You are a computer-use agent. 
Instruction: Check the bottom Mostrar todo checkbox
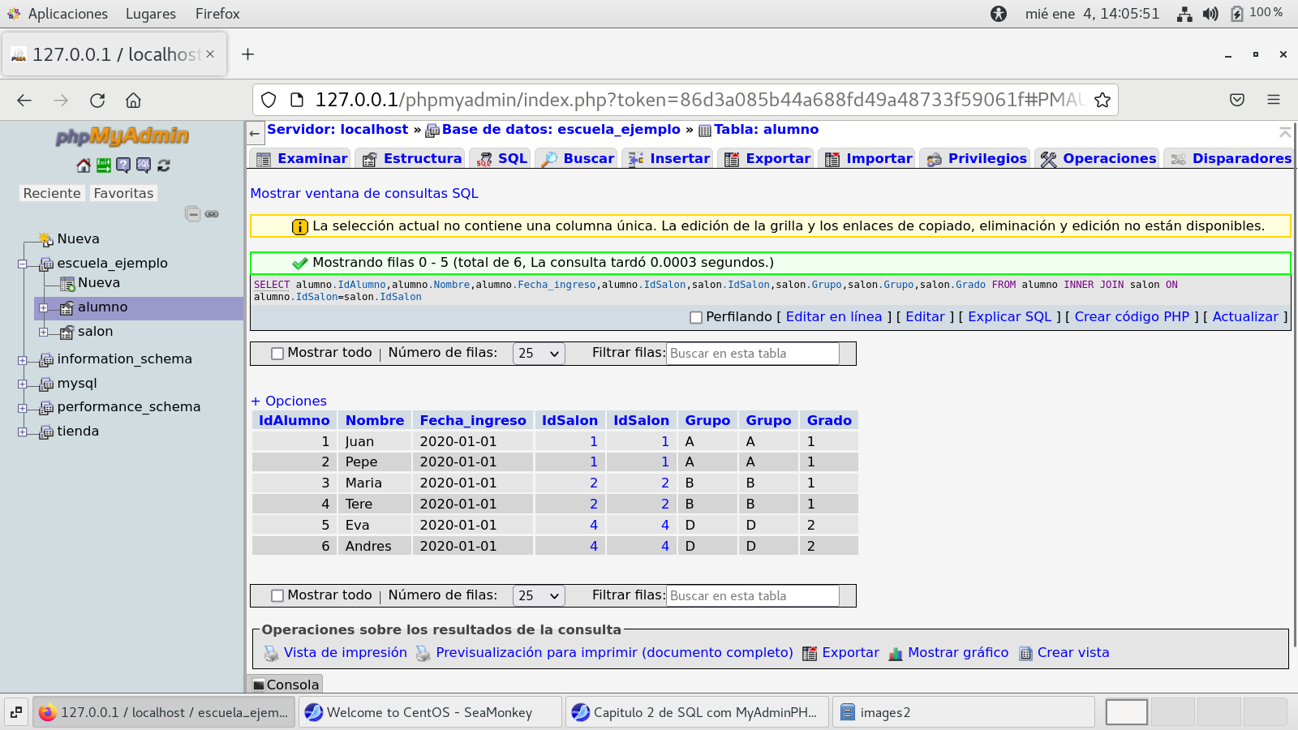pyautogui.click(x=277, y=596)
